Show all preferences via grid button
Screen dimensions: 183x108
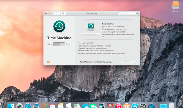coord(63,13)
